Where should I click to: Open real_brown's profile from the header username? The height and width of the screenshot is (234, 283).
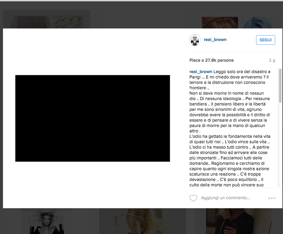pos(215,40)
